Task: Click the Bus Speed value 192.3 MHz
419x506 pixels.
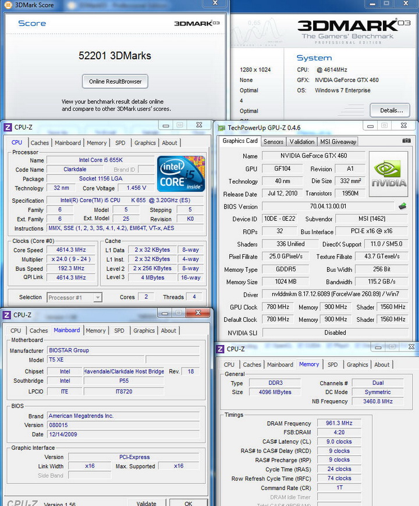Action: [71, 268]
